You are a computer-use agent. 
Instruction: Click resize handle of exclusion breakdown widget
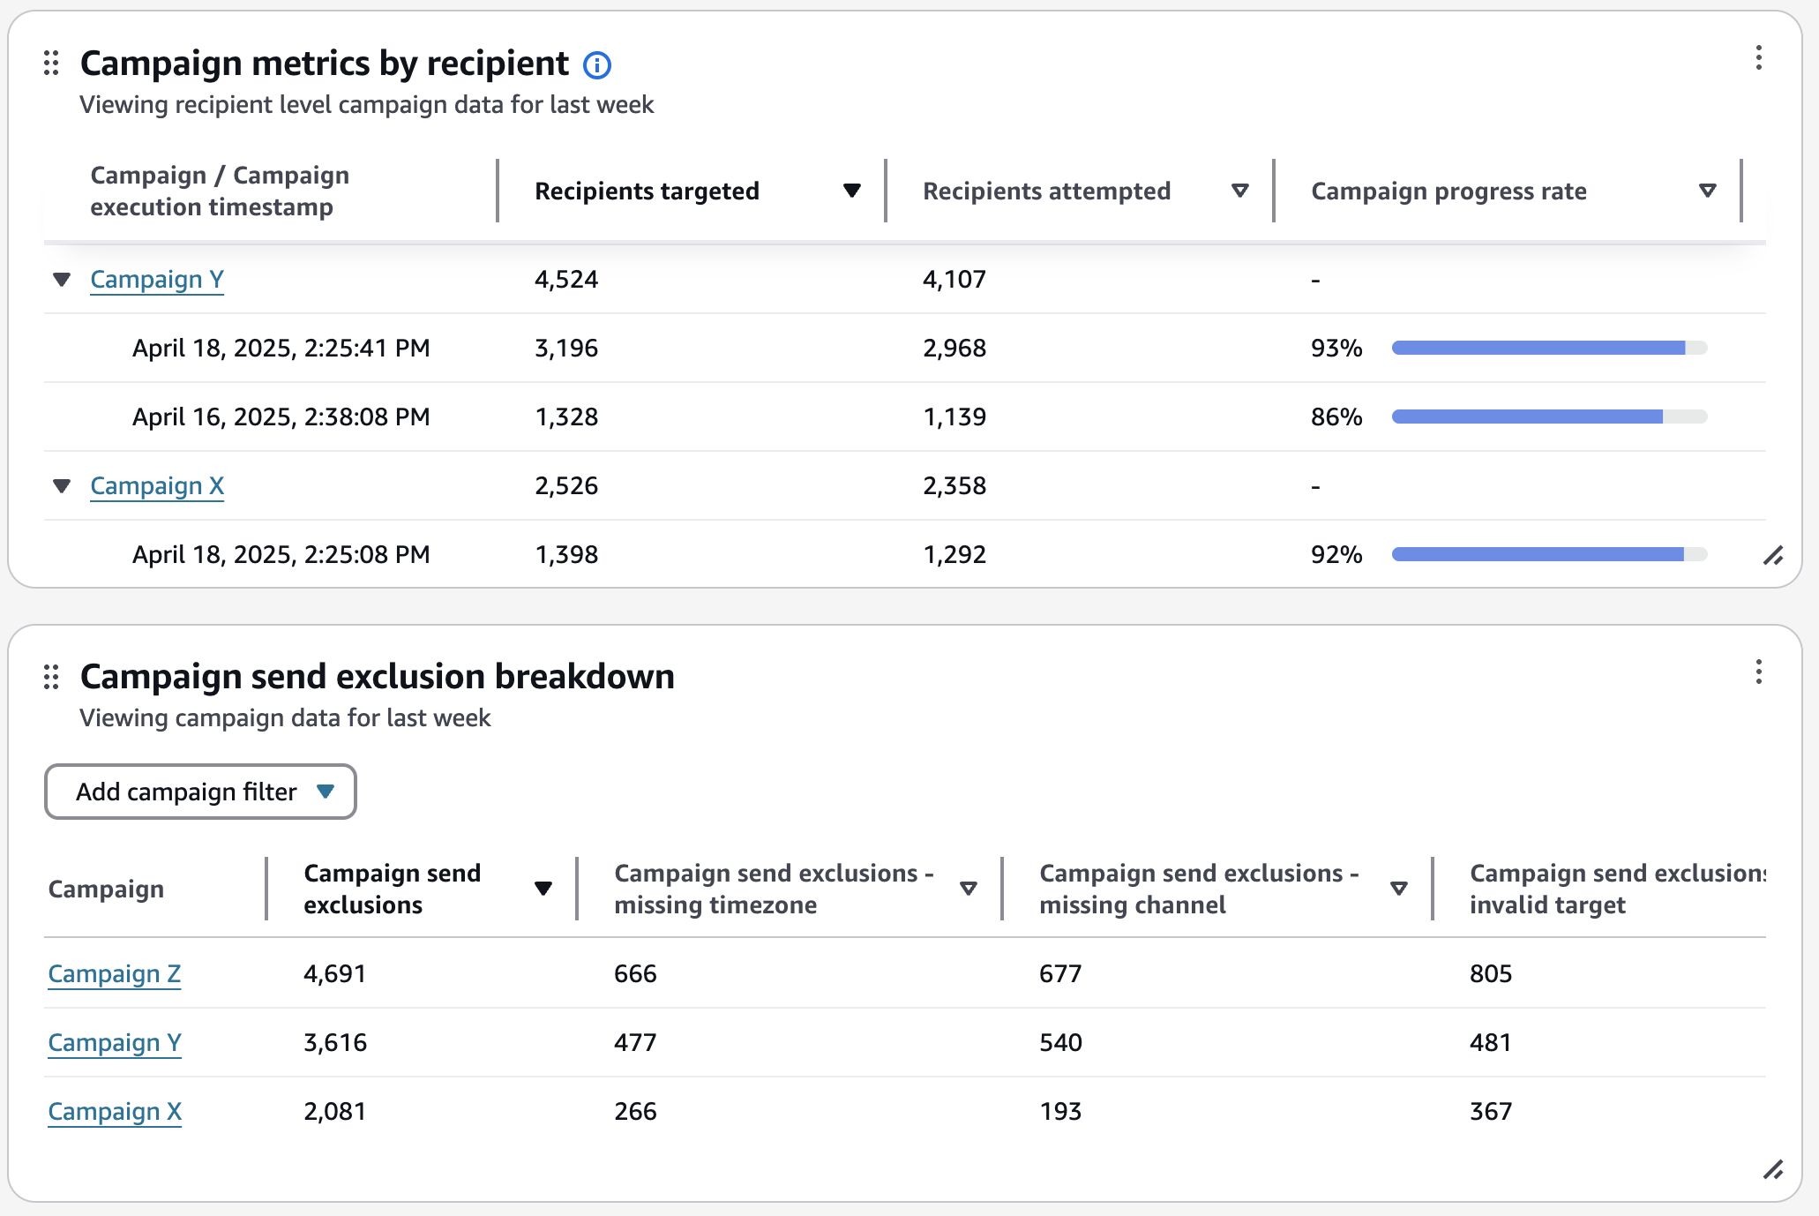click(1773, 1170)
